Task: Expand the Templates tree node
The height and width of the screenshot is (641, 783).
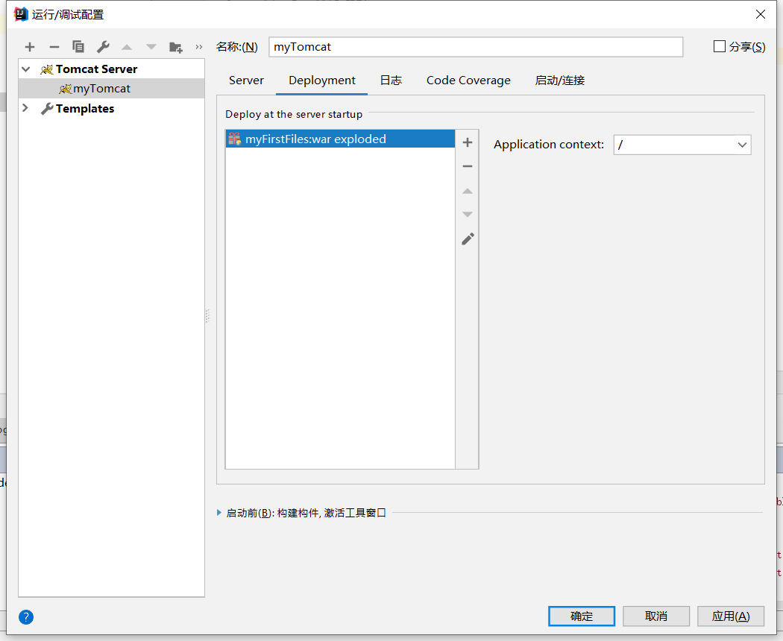Action: (25, 108)
